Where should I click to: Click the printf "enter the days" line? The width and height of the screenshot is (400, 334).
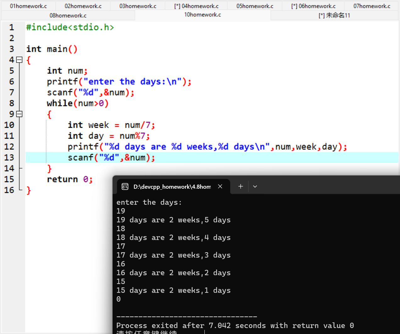119,82
